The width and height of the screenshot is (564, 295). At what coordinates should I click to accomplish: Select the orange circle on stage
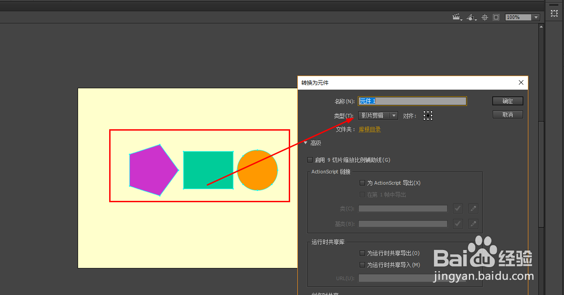click(257, 170)
